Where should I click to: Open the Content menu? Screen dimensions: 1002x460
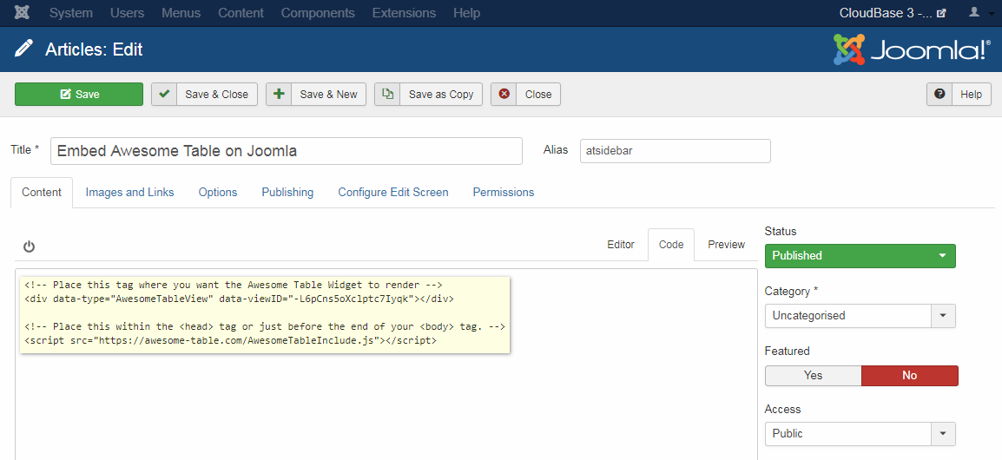[241, 13]
